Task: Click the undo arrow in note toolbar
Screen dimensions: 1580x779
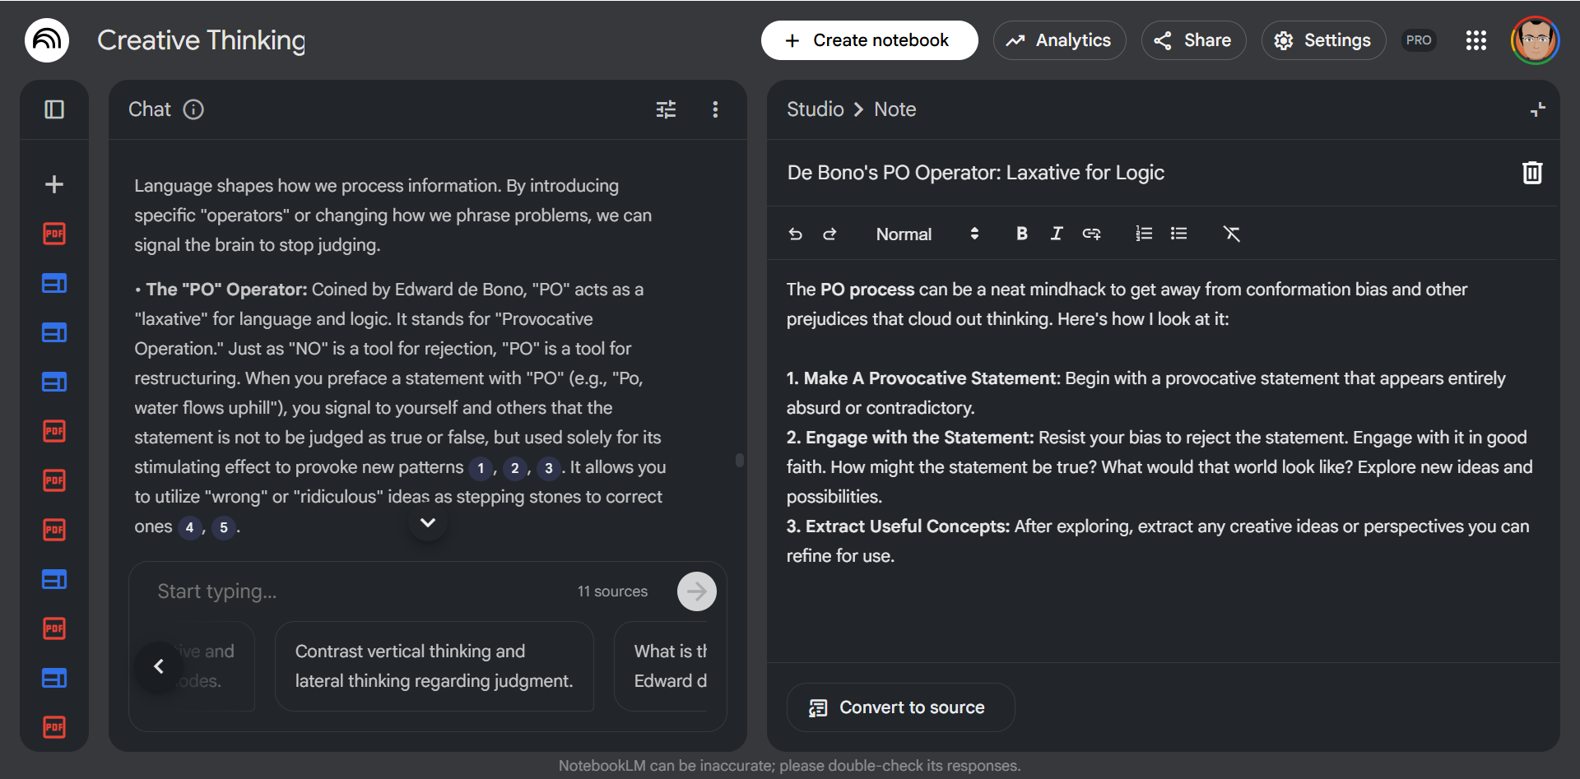Action: pyautogui.click(x=795, y=234)
